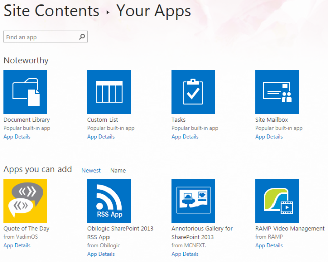Click the Site Contents breadcrumb link
This screenshot has width=328, height=262.
(51, 11)
